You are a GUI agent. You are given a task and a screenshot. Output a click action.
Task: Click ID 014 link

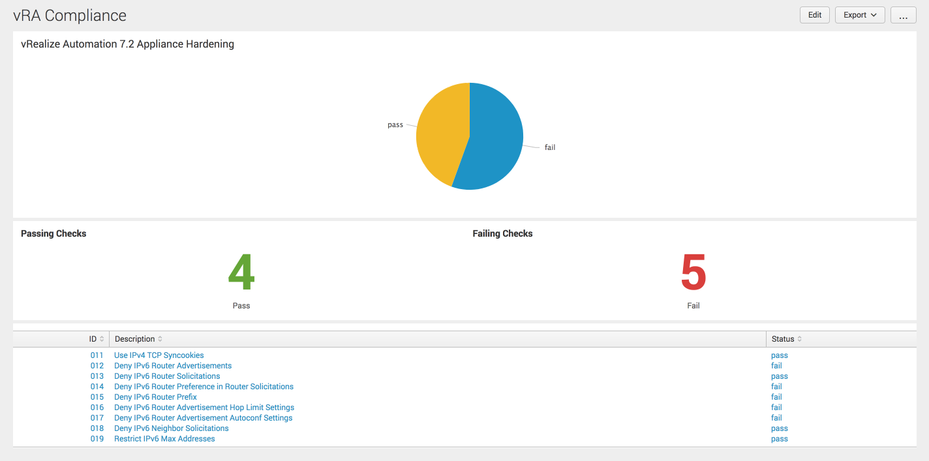pos(97,387)
